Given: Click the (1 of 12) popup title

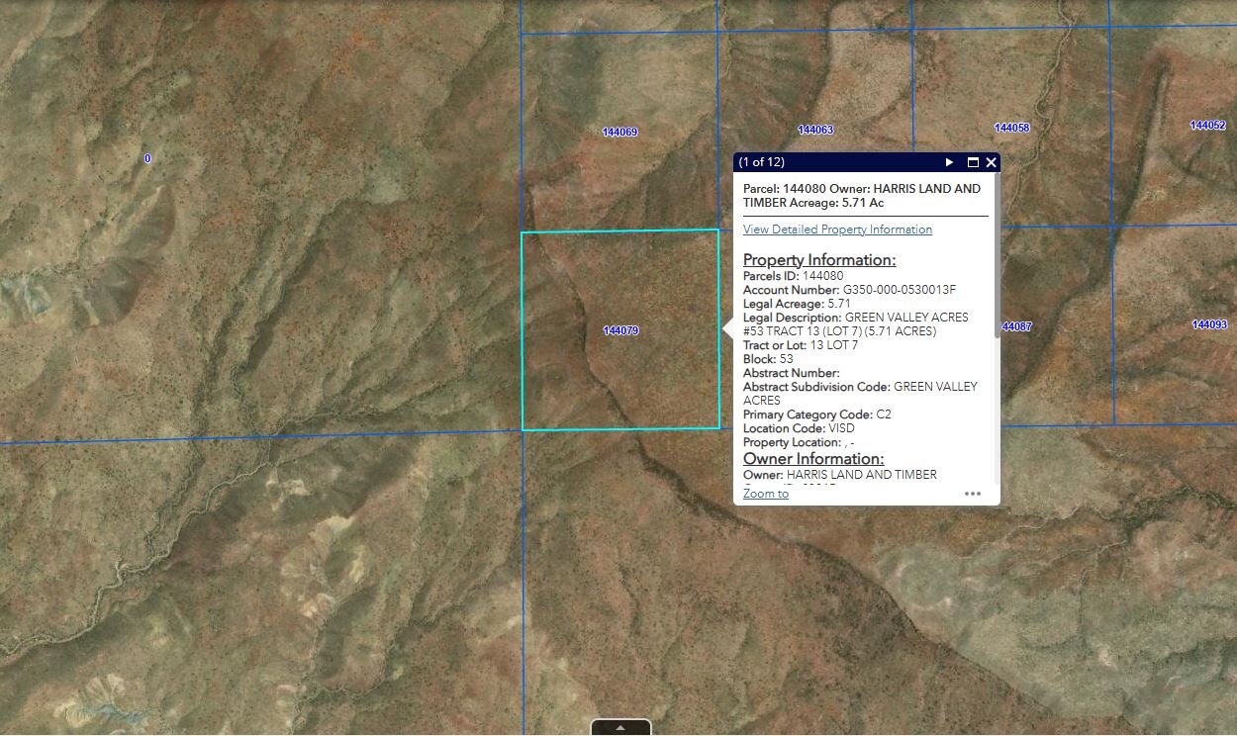Looking at the screenshot, I should [x=762, y=162].
